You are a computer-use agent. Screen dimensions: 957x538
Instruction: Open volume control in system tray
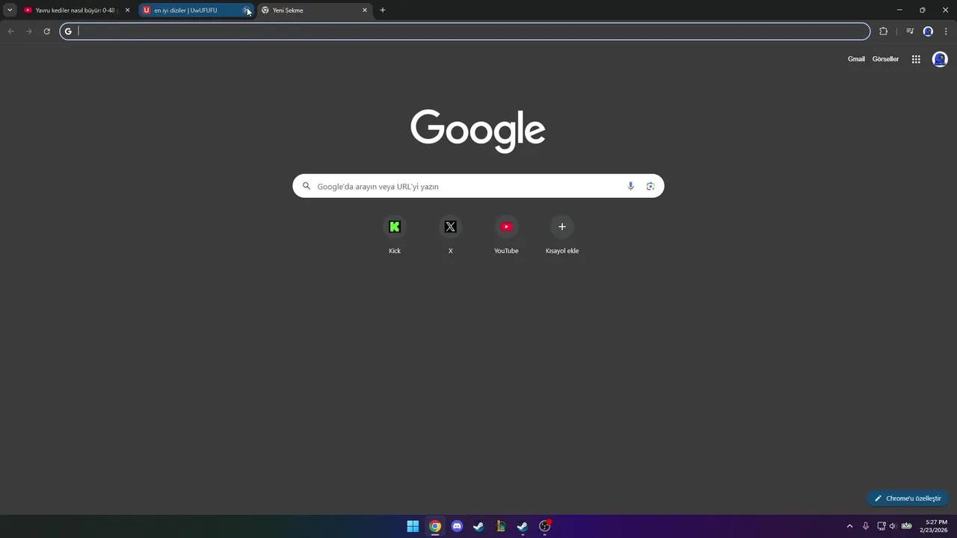click(893, 526)
